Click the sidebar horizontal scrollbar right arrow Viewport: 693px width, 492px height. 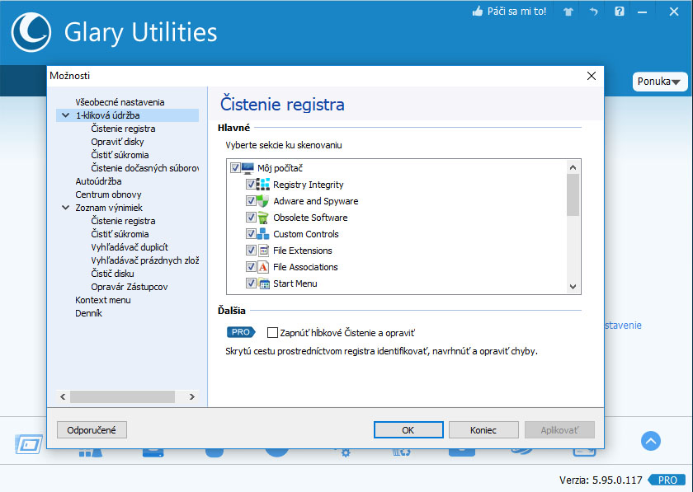(192, 396)
